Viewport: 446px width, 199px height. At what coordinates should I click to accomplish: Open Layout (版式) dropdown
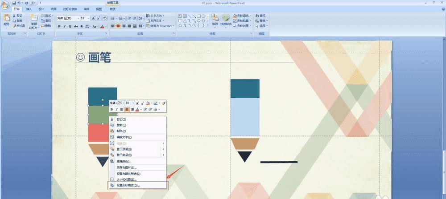point(47,16)
